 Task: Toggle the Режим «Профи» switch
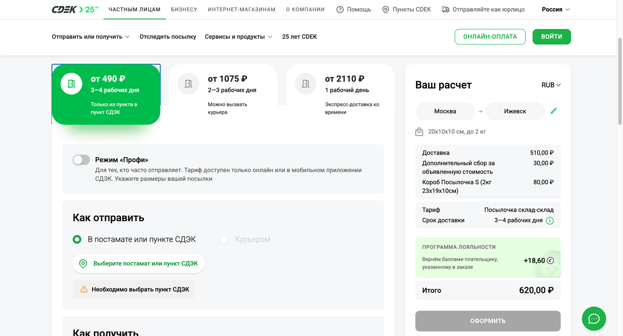(81, 160)
